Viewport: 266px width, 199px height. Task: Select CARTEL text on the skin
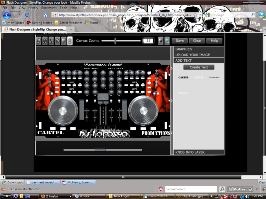click(51, 133)
